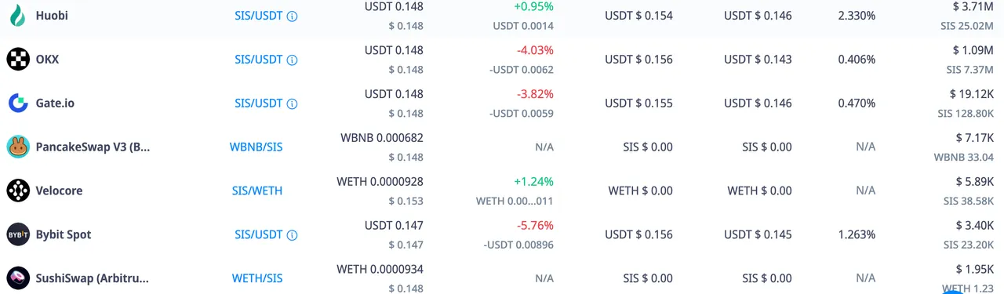Click the Huobi exchange logo icon
The width and height of the screenshot is (1004, 294).
tap(18, 15)
